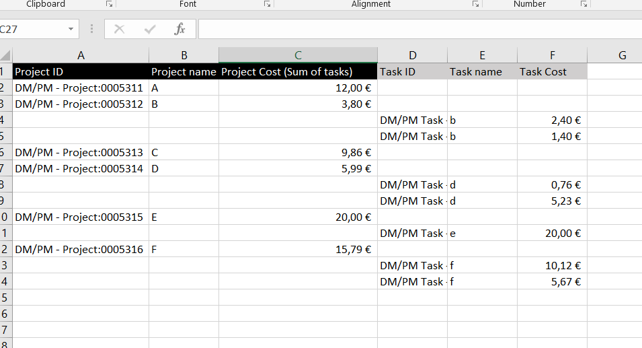This screenshot has height=348, width=642.
Task: Select project name cell E
Action: click(x=184, y=217)
